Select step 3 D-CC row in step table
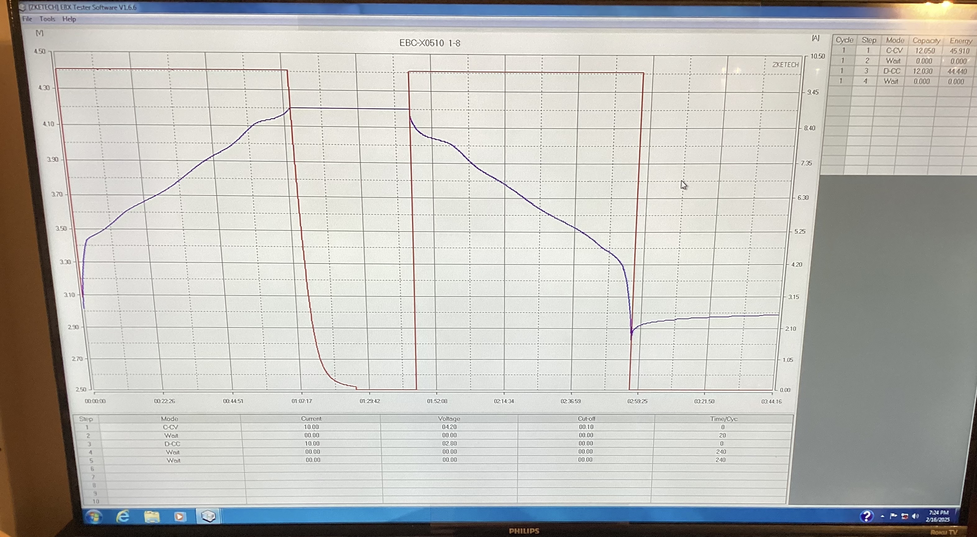Screen dimensions: 977x537 click(172, 444)
